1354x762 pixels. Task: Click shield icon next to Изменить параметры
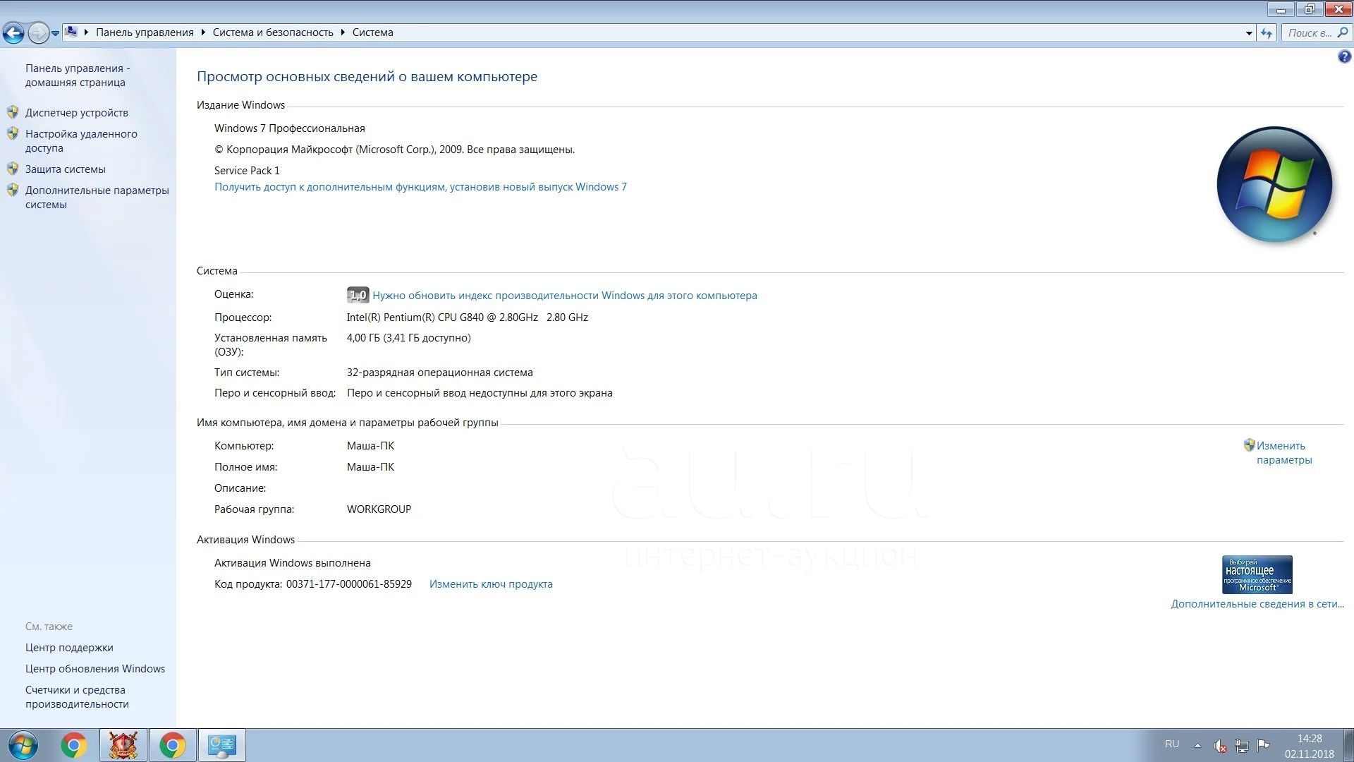pos(1249,445)
